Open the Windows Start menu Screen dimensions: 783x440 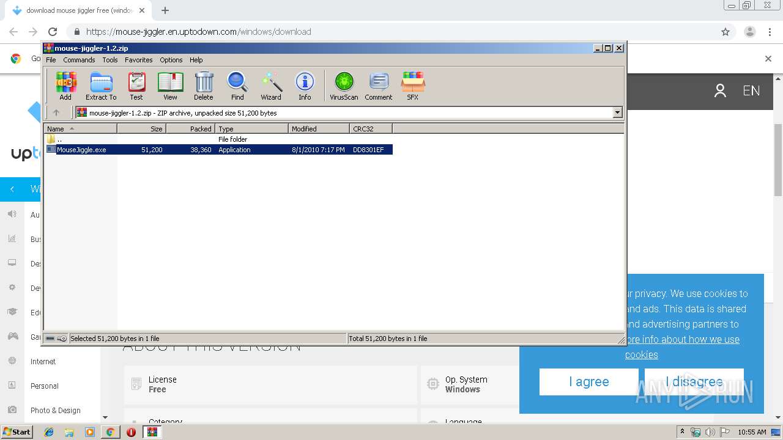pyautogui.click(x=17, y=432)
